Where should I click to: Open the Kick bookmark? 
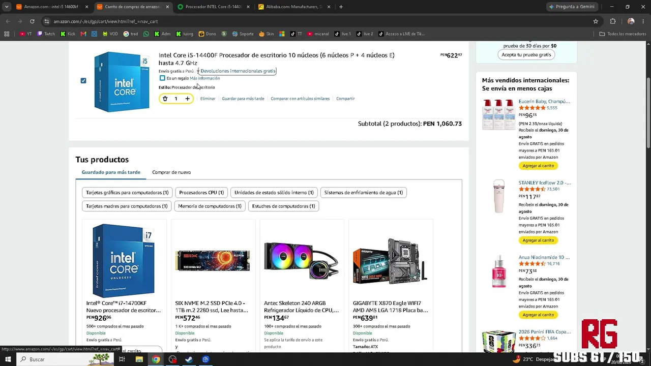(x=68, y=34)
